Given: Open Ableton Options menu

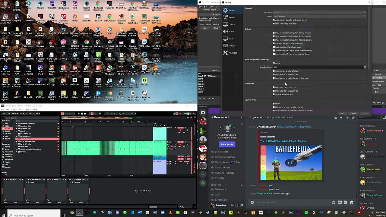Looking at the screenshot, I should click(28, 110).
